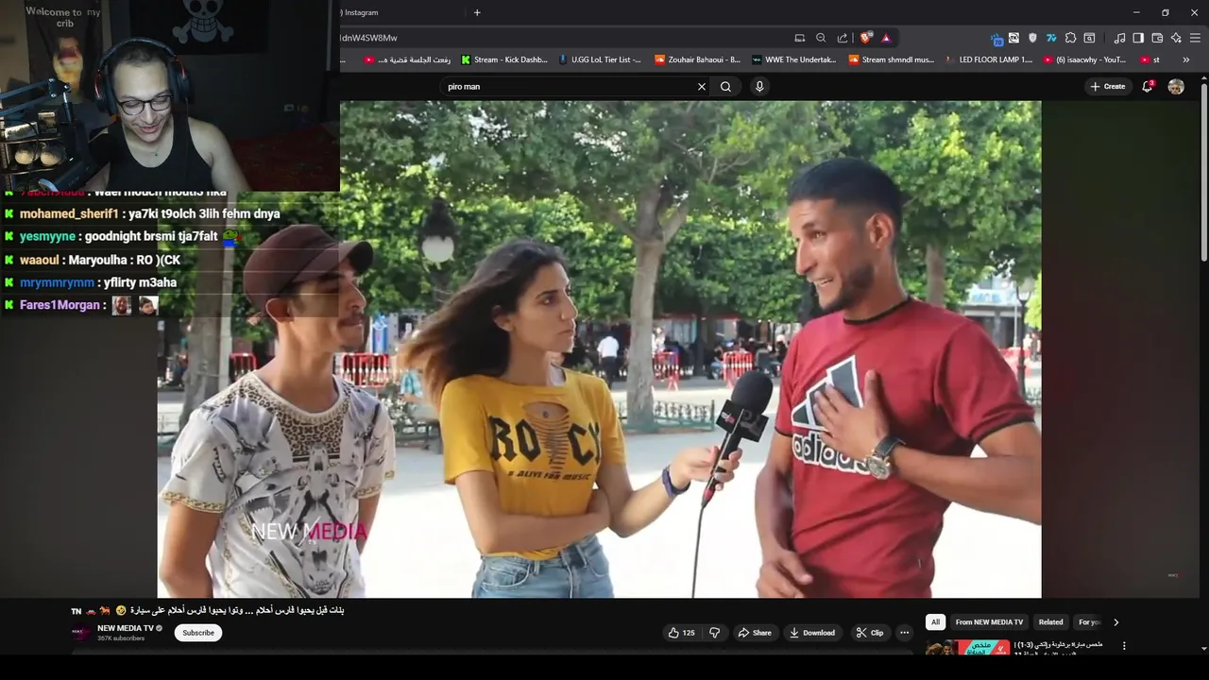
Task: Open WWE The Undertaker bookmark
Action: coord(794,59)
